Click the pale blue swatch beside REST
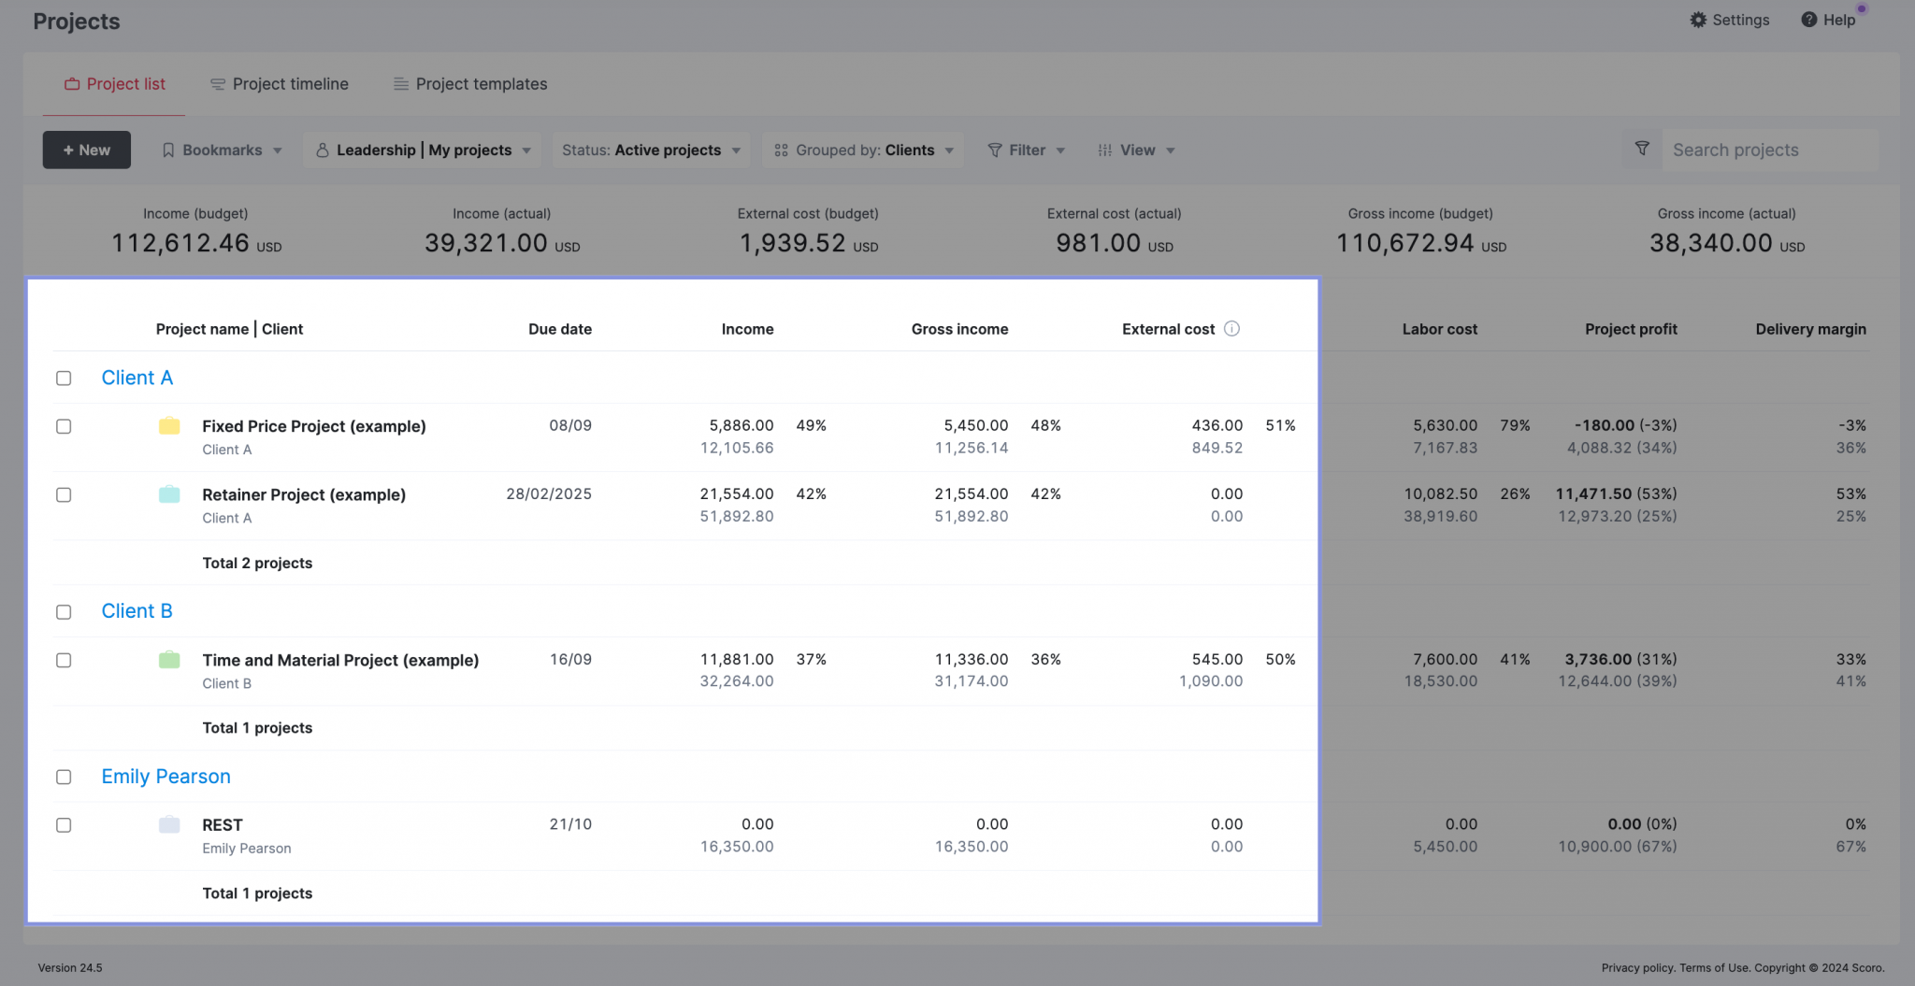 [x=169, y=825]
